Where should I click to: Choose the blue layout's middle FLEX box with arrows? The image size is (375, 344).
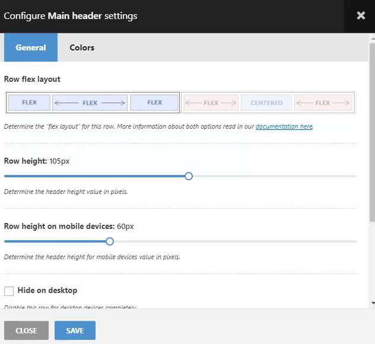pyautogui.click(x=90, y=103)
